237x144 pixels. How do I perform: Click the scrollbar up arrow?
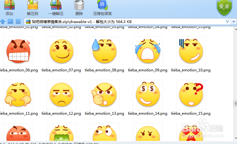[235, 29]
